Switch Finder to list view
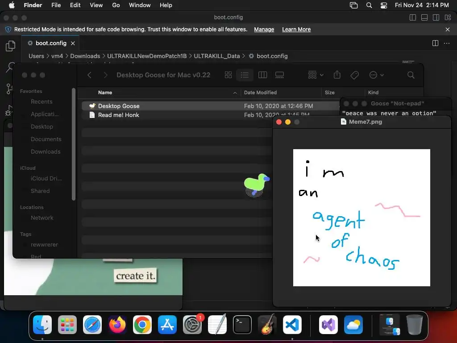This screenshot has width=457, height=343. click(x=245, y=75)
